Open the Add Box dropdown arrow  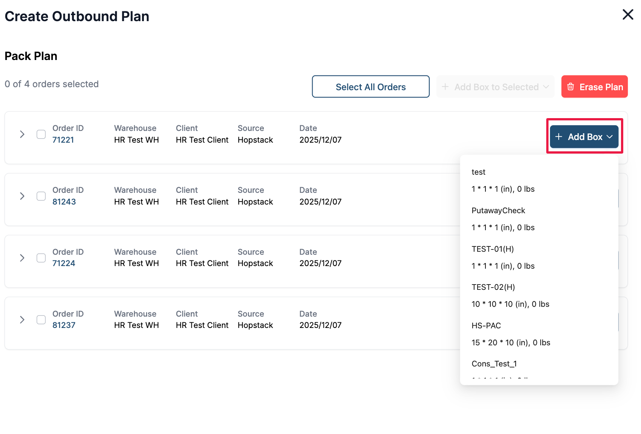[610, 137]
